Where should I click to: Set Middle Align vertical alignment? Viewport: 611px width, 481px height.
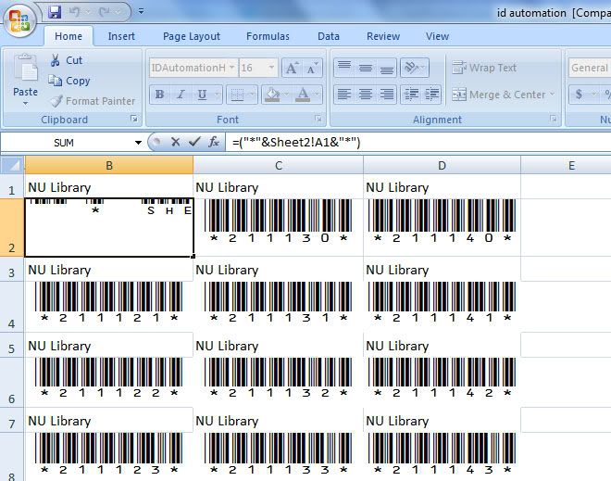tap(366, 68)
